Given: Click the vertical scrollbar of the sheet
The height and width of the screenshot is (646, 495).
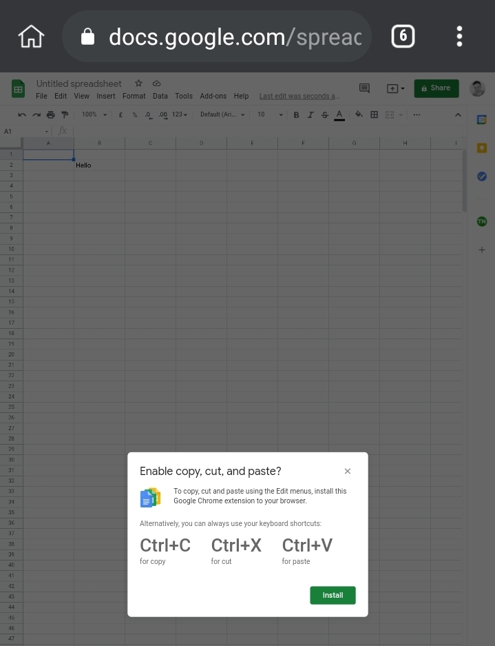Looking at the screenshot, I should [x=465, y=181].
